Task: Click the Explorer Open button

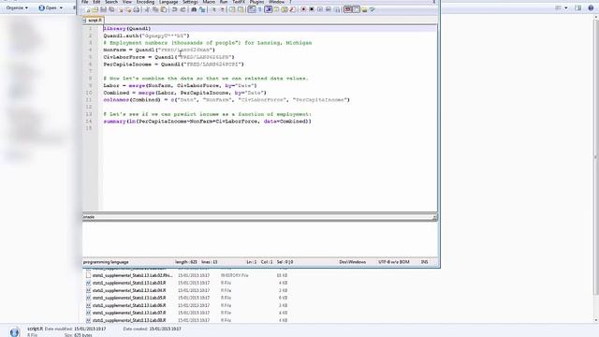Action: (x=48, y=7)
